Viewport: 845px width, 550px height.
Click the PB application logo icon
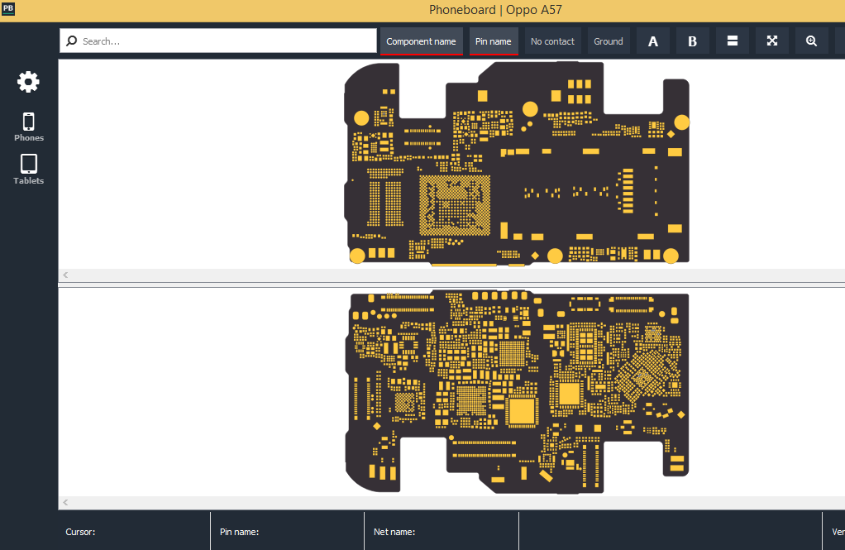pyautogui.click(x=8, y=8)
